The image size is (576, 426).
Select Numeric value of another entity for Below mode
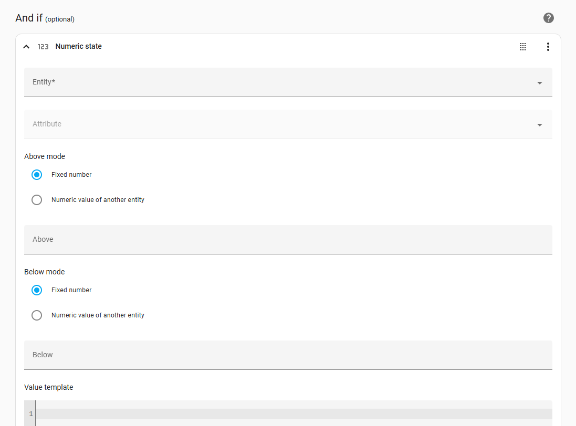click(x=37, y=315)
